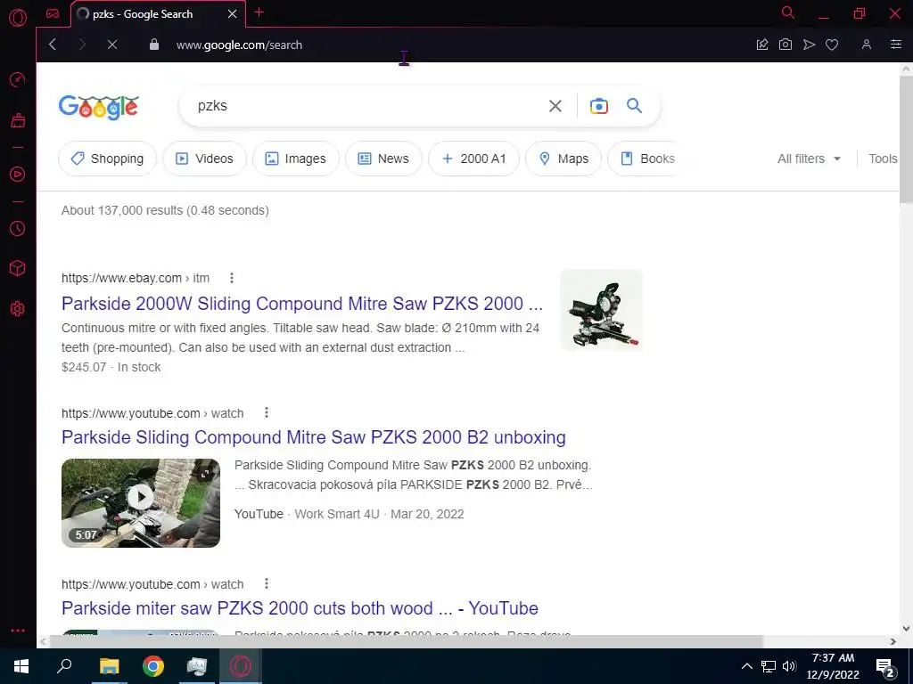913x684 pixels.
Task: Open the notification center
Action: tap(885, 666)
